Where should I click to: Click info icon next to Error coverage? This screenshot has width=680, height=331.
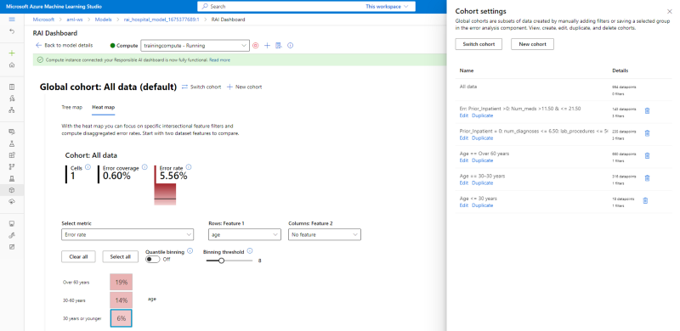pyautogui.click(x=144, y=167)
